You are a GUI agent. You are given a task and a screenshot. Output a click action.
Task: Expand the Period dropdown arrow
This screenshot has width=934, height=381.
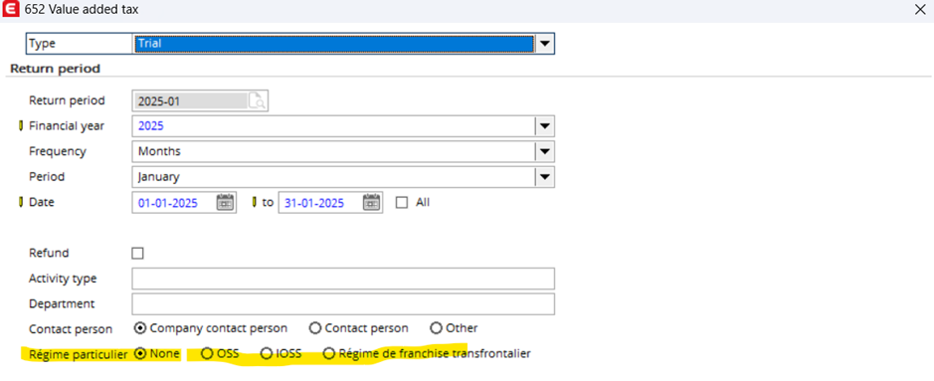click(544, 177)
